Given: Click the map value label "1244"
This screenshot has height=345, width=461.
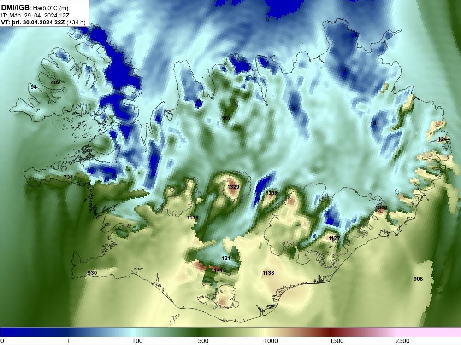Looking at the screenshot, I should 444,139.
